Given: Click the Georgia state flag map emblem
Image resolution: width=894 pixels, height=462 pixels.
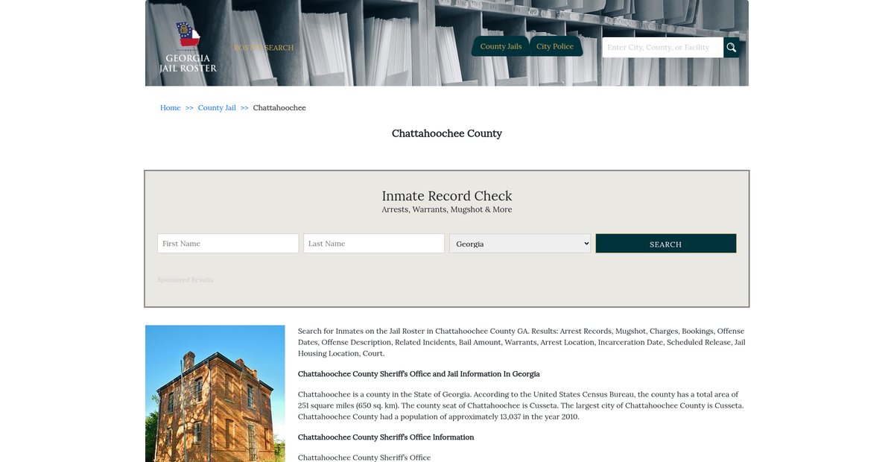Looking at the screenshot, I should click(x=188, y=36).
